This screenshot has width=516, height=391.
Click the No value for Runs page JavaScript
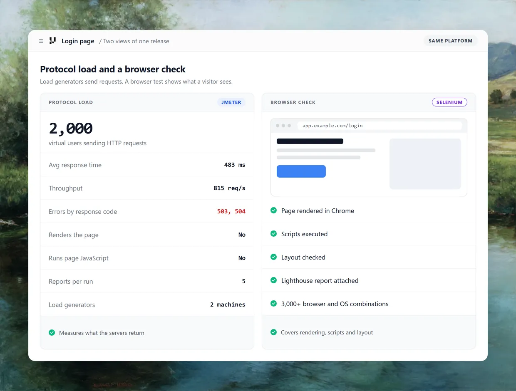[242, 258]
